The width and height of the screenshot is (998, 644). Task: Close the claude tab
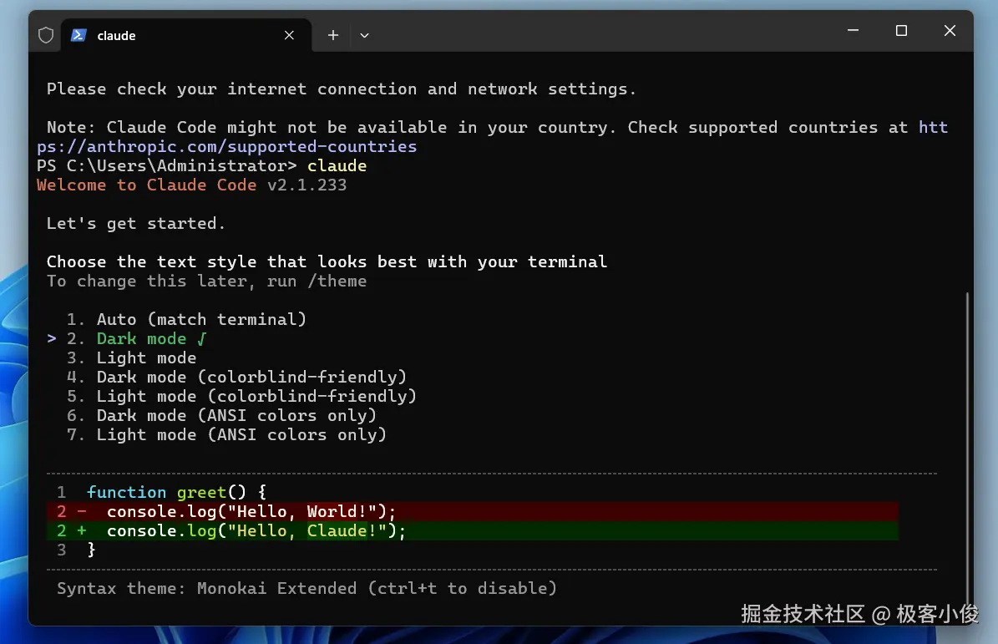tap(289, 35)
